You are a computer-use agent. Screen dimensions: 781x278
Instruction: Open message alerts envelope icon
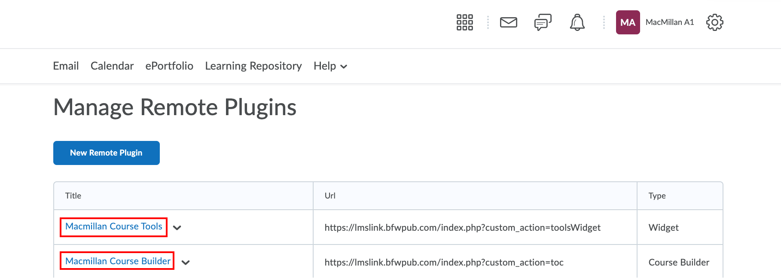508,22
